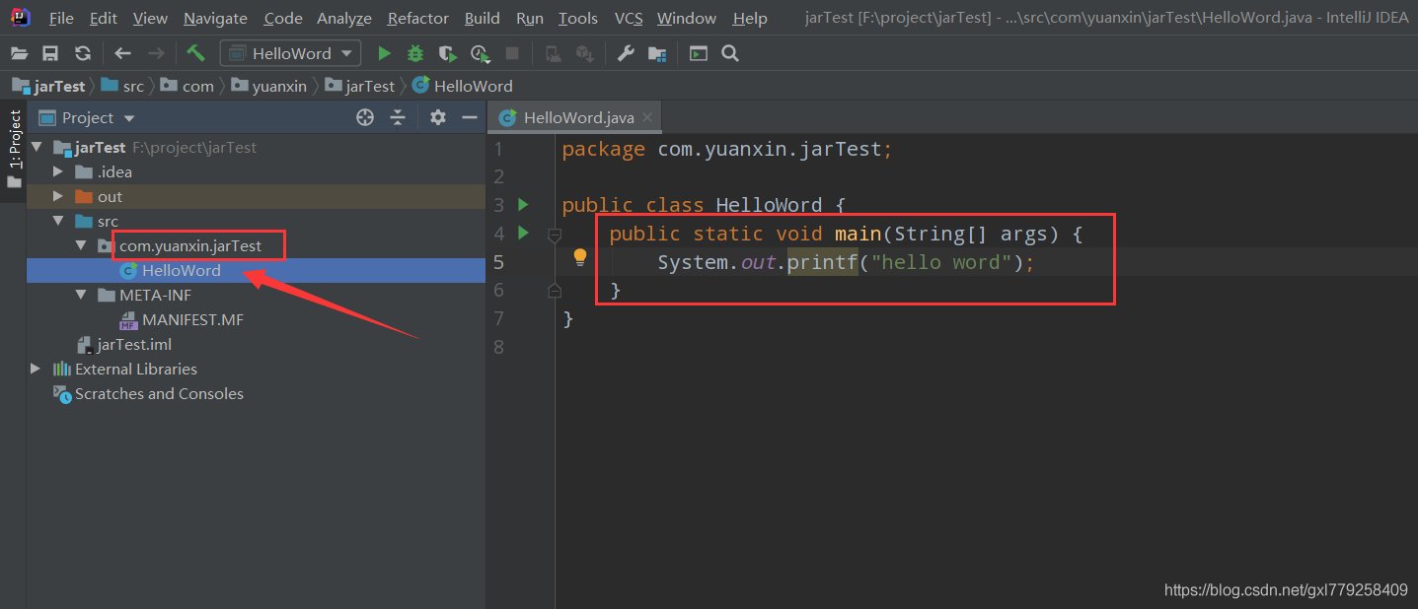Toggle the fold marker beside main method

click(x=555, y=235)
